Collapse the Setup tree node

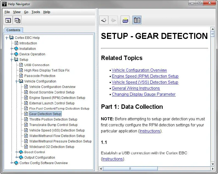tap(12, 60)
